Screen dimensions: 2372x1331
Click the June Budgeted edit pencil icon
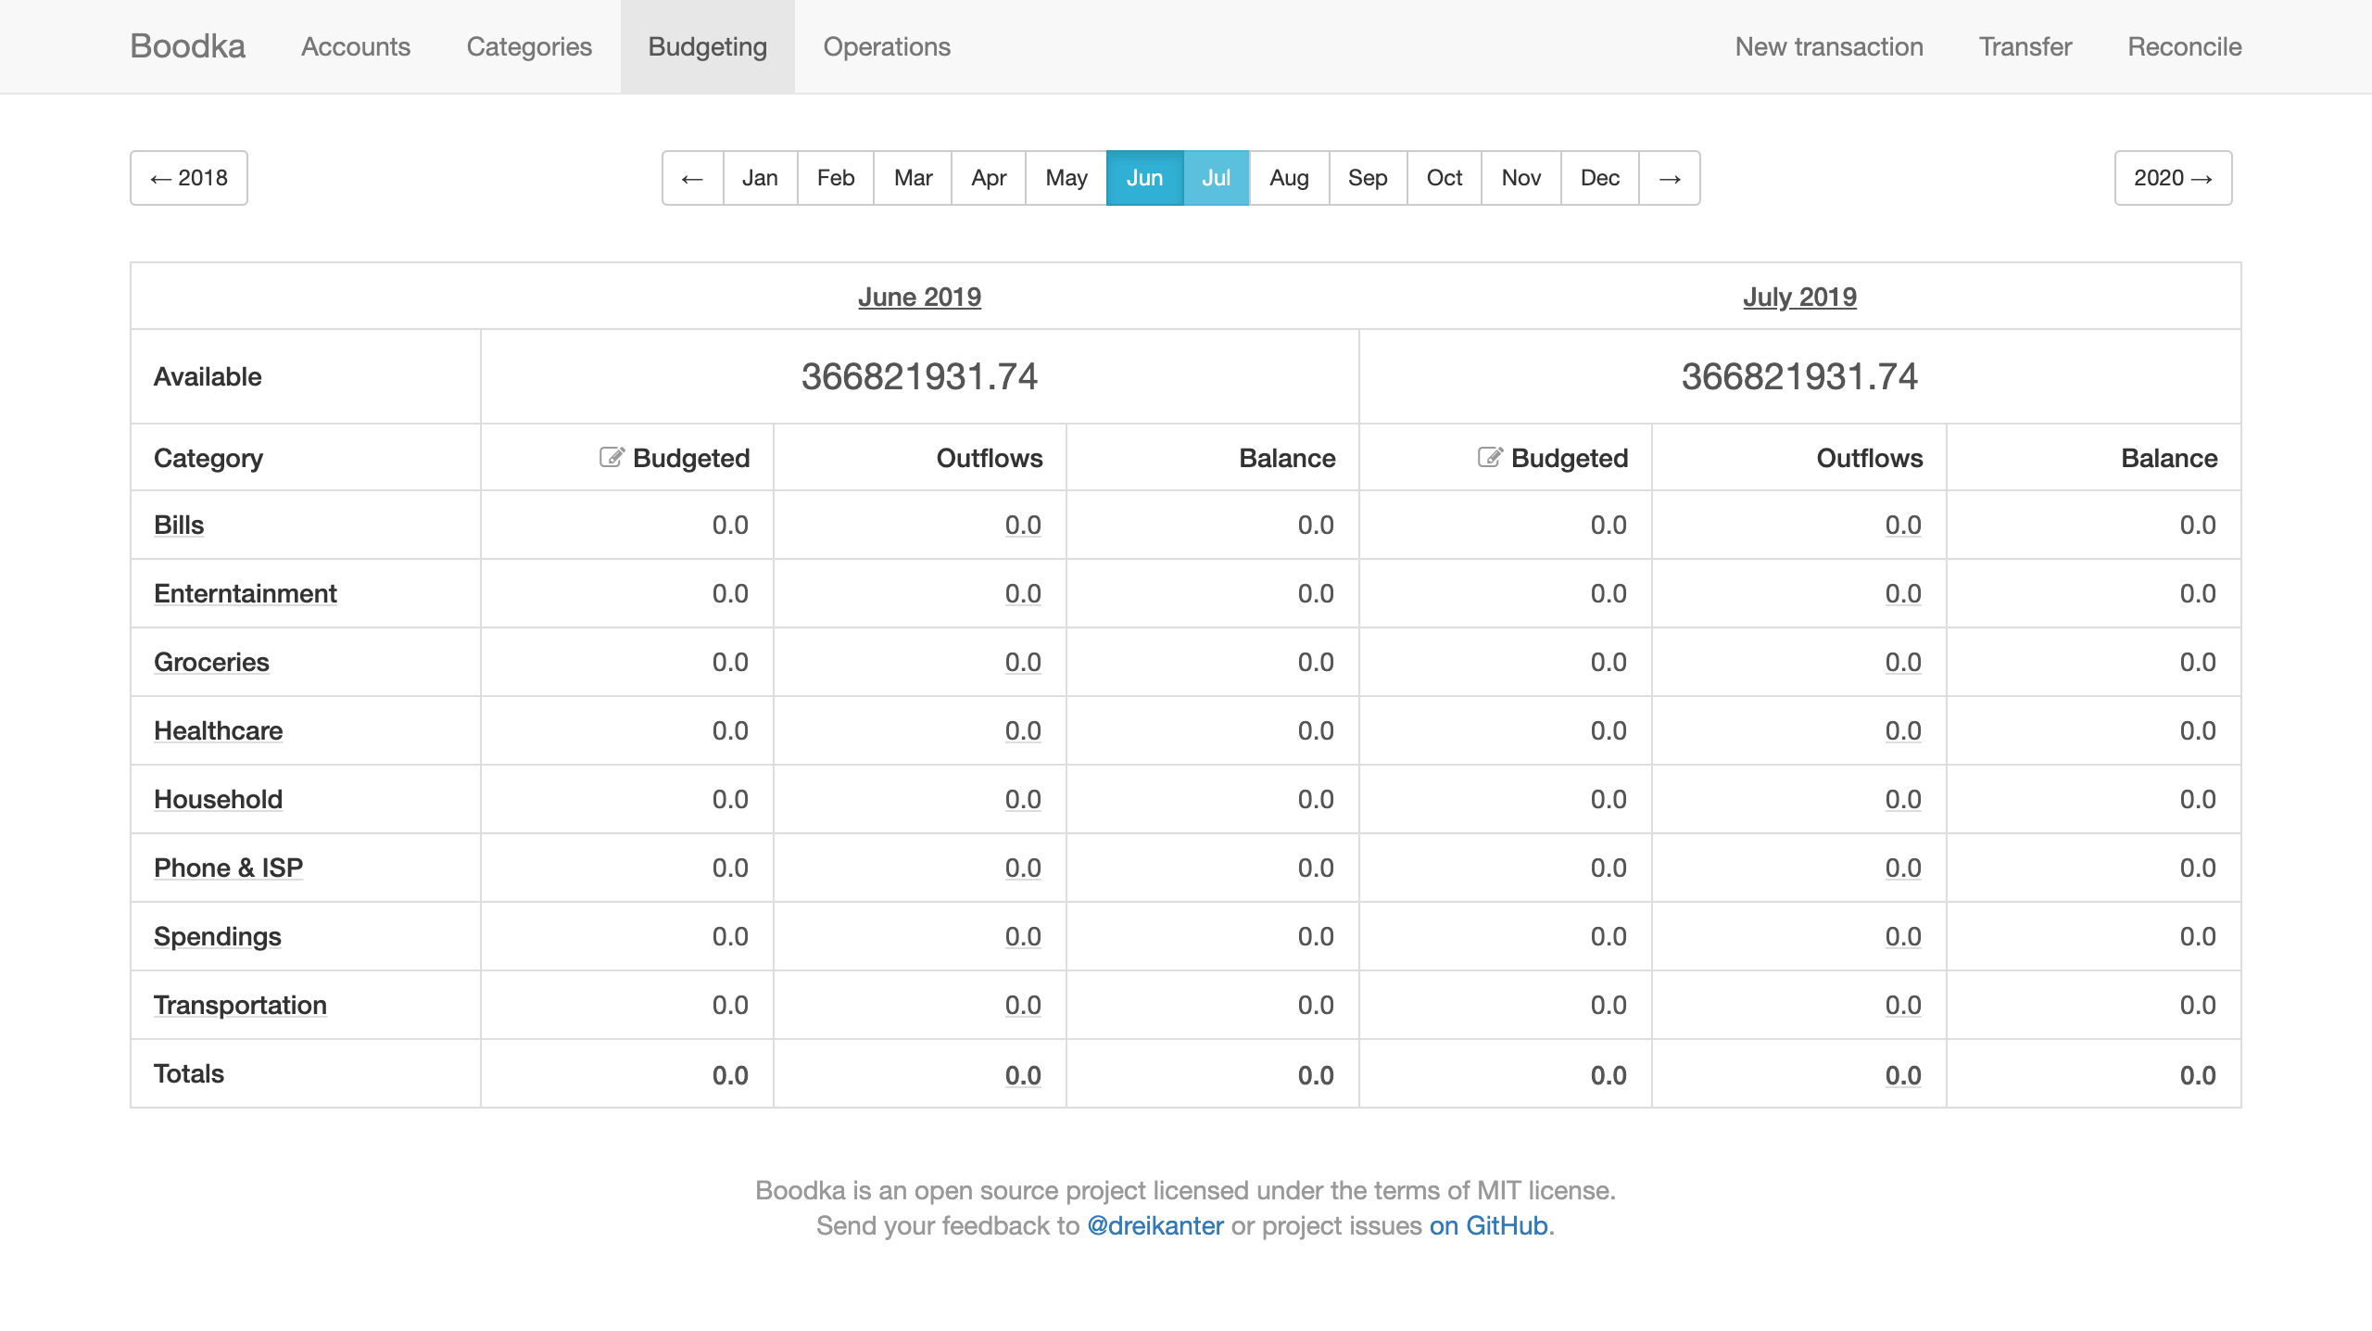pos(611,457)
